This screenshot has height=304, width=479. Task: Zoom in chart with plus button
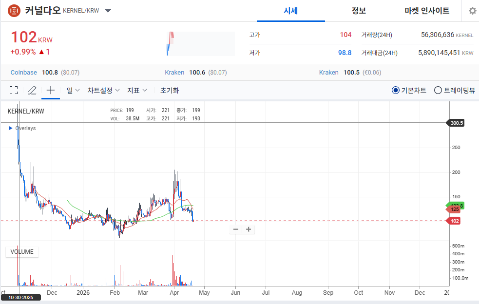(x=249, y=229)
